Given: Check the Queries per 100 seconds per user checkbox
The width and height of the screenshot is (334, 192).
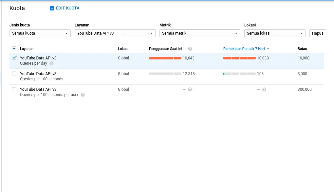Looking at the screenshot, I should pyautogui.click(x=13, y=89).
